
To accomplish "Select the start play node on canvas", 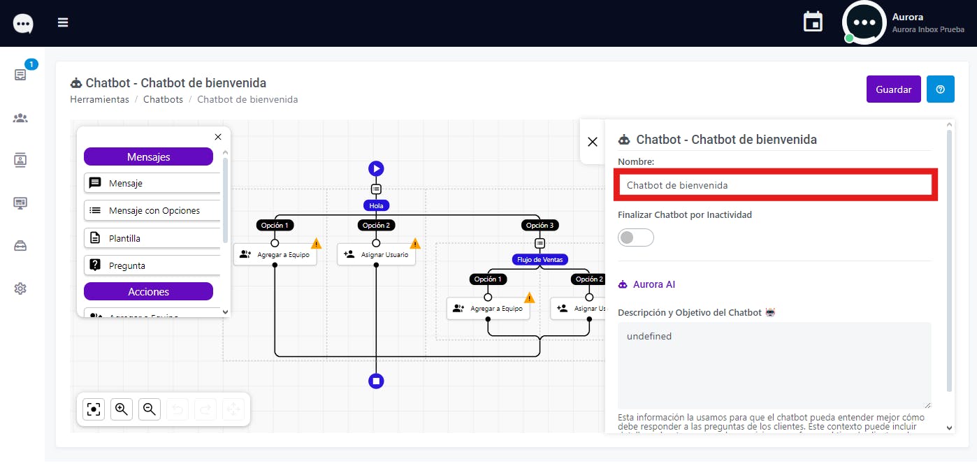I will tap(376, 168).
